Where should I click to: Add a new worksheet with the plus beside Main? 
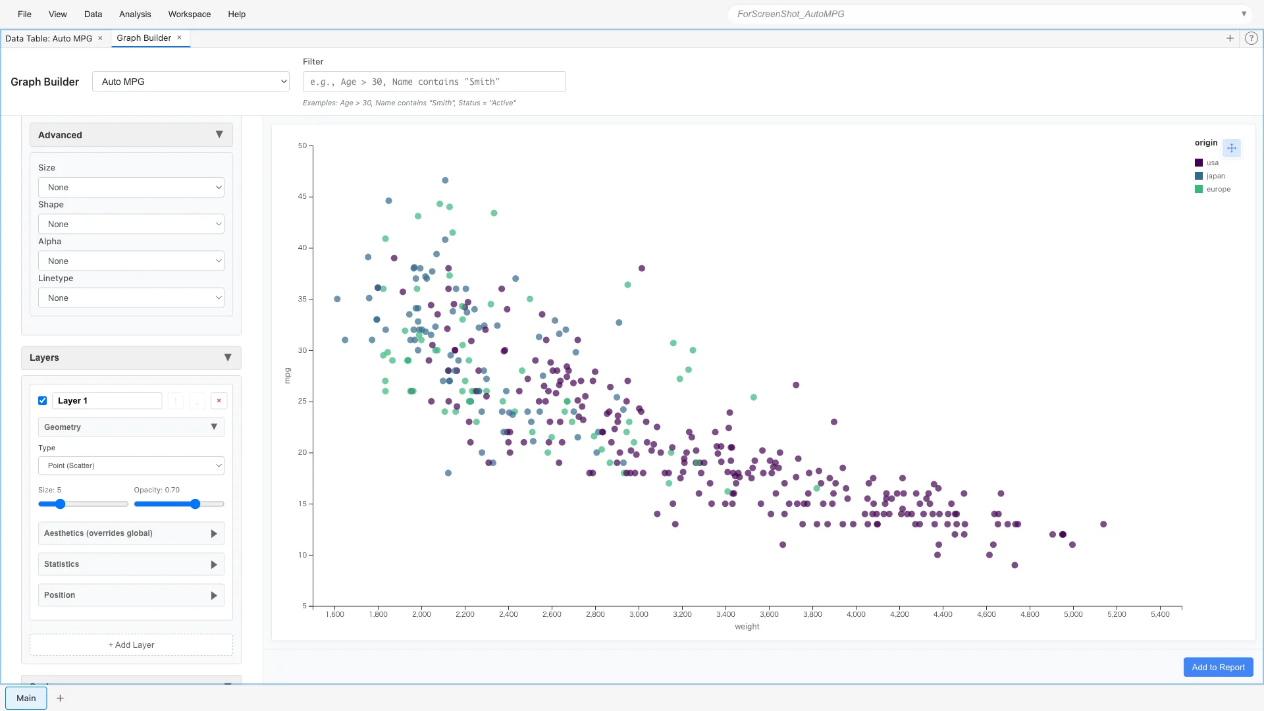[60, 698]
